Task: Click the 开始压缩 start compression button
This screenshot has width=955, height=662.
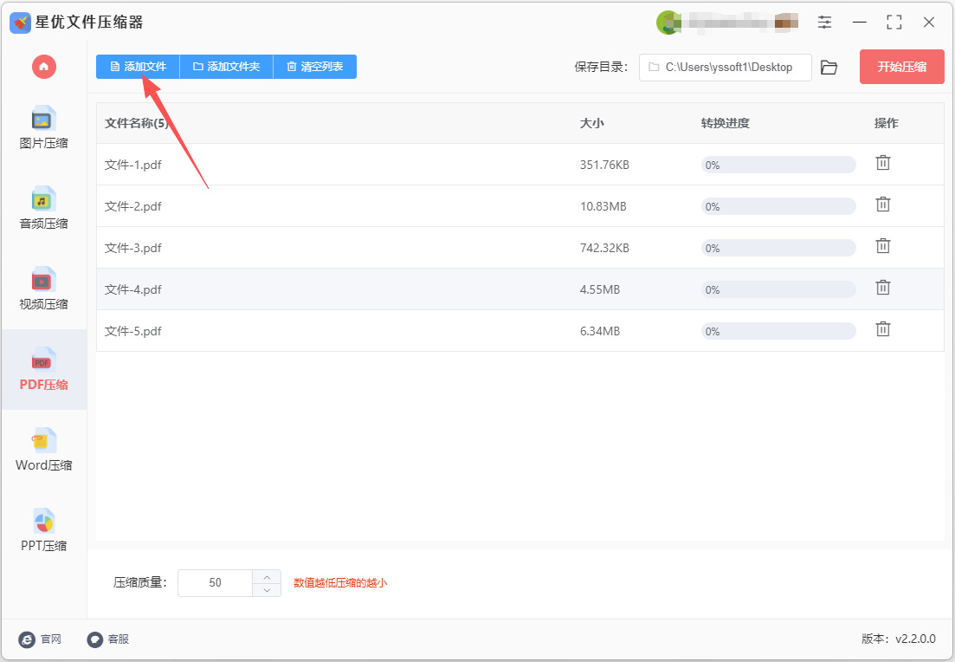Action: (x=902, y=67)
